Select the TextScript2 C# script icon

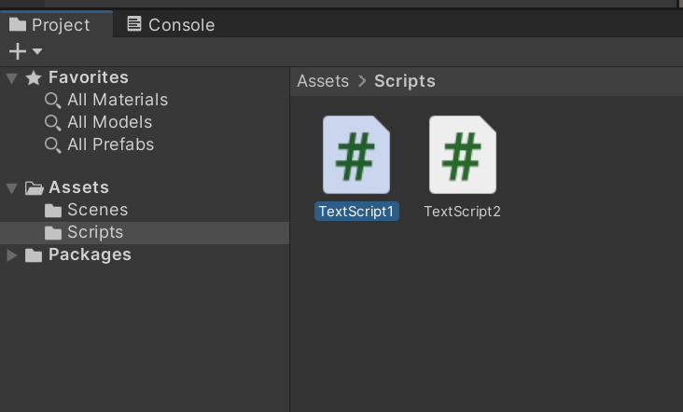pos(463,155)
